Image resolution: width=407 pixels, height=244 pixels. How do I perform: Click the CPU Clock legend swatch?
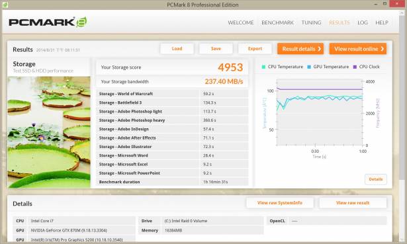coord(355,67)
